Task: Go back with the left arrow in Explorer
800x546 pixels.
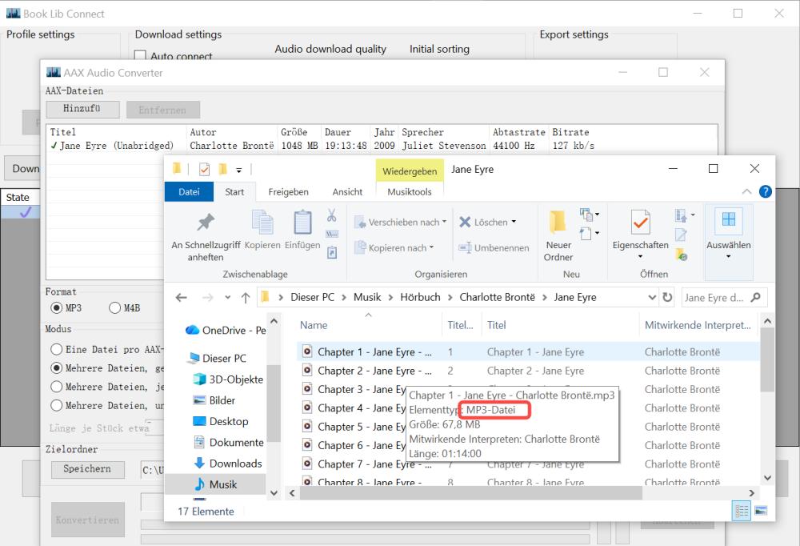Action: 181,297
